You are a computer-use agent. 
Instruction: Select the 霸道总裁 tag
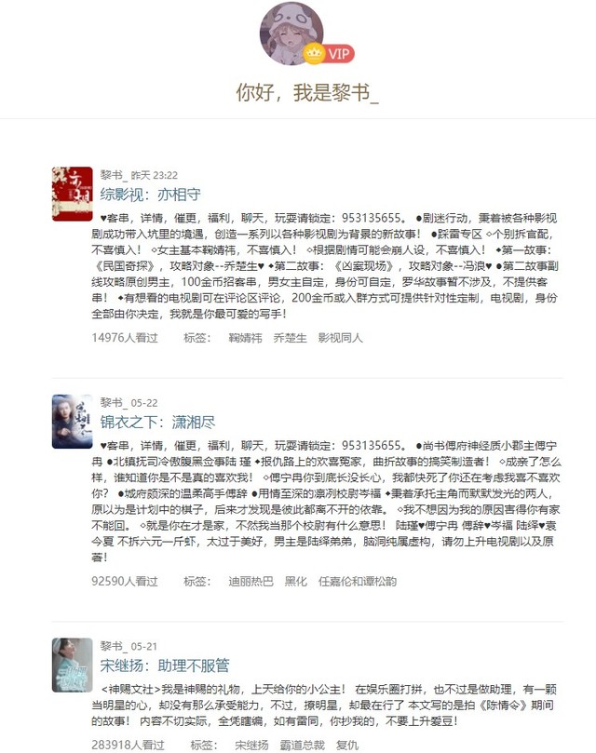click(x=303, y=746)
